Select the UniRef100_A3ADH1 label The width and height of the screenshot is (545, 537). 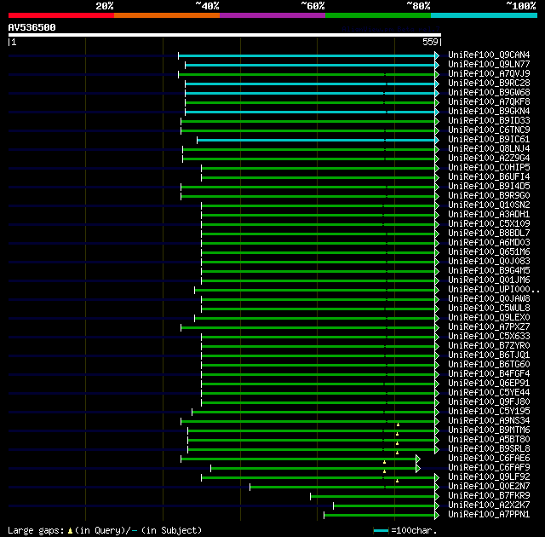[x=489, y=215]
